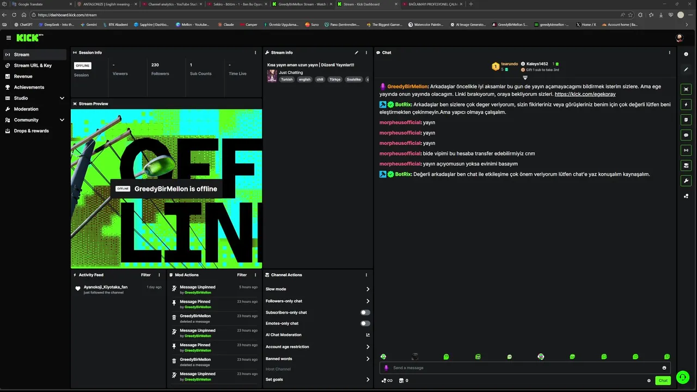697x392 pixels.
Task: Open Followers-only chat settings arrow
Action: coord(368,301)
